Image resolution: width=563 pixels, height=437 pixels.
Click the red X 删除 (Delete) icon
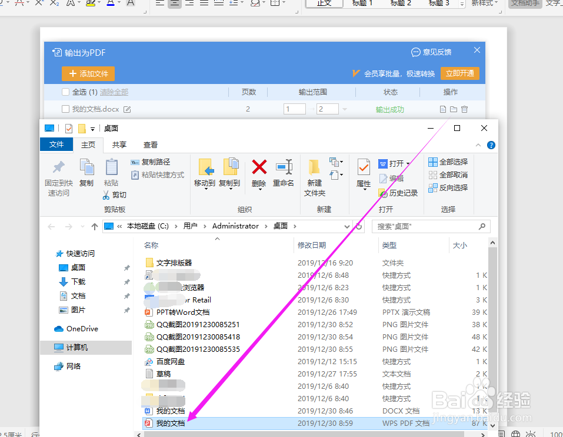(x=259, y=167)
